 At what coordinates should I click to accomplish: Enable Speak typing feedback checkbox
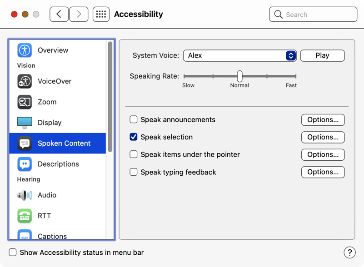click(134, 172)
